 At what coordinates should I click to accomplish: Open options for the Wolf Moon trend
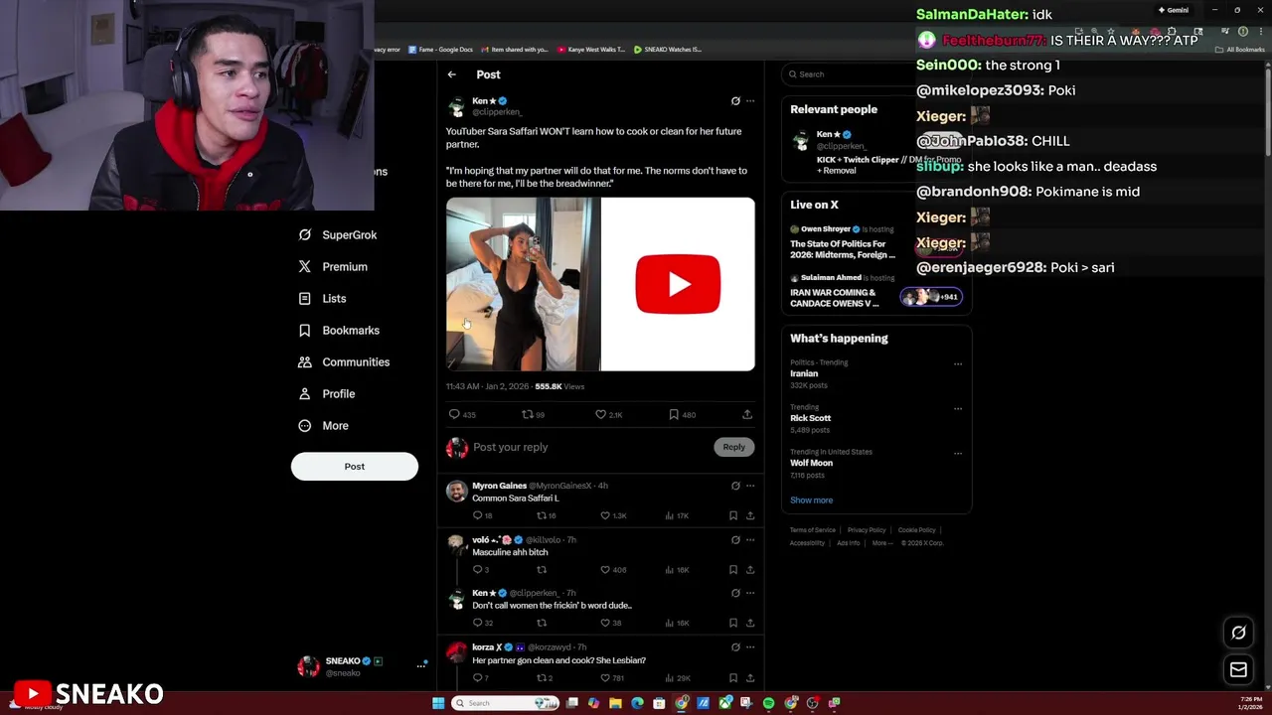coord(958,453)
